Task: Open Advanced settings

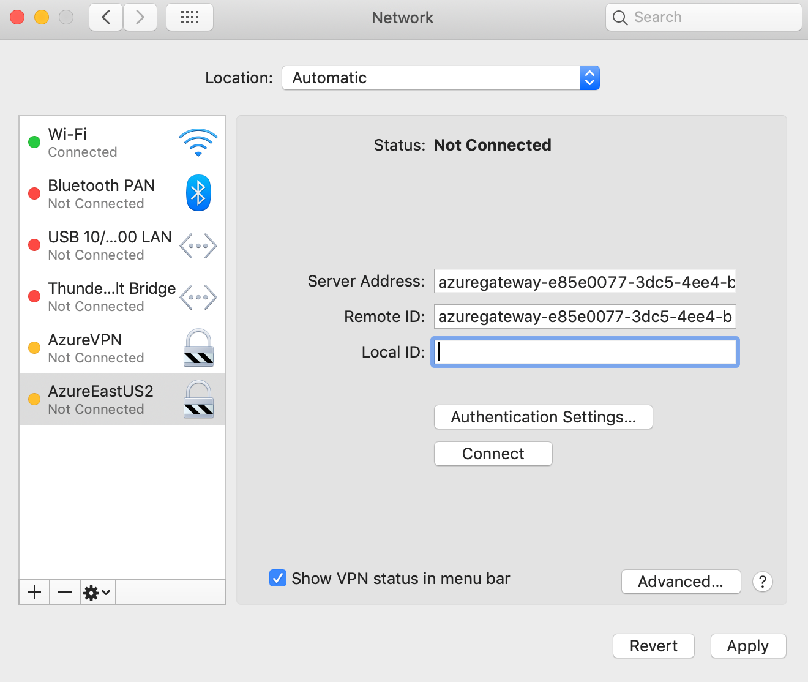Action: coord(681,582)
